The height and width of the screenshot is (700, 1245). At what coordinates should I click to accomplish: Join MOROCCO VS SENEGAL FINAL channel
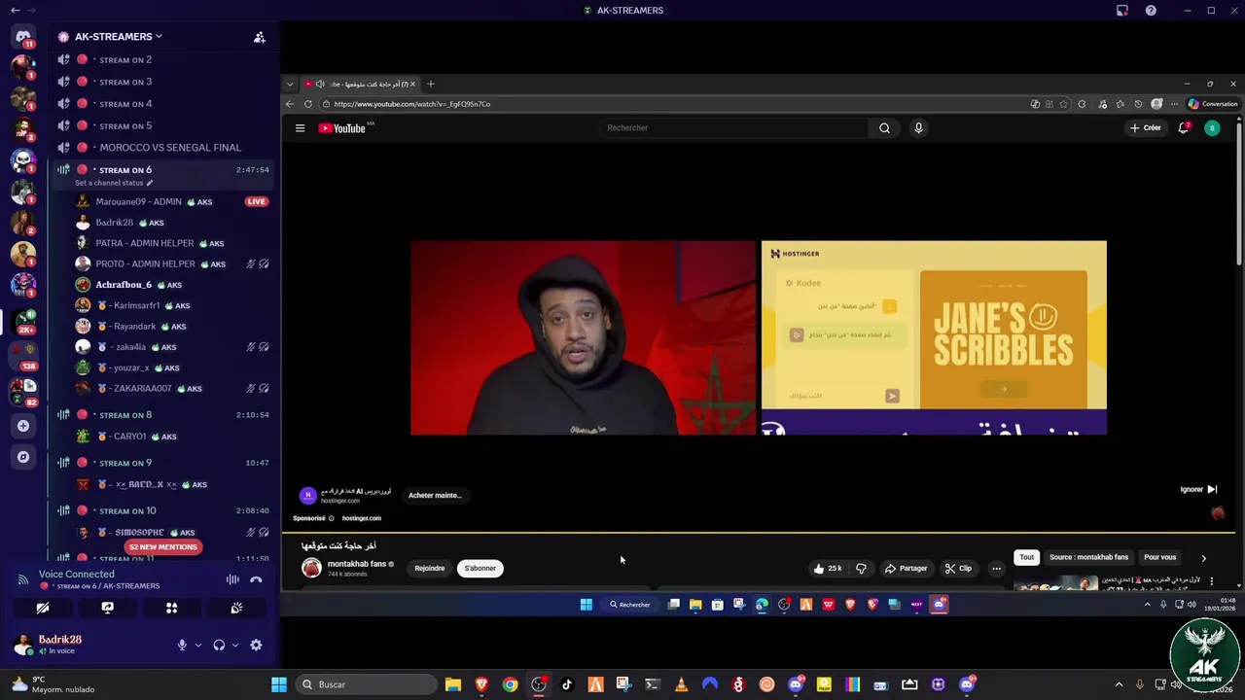coord(170,148)
